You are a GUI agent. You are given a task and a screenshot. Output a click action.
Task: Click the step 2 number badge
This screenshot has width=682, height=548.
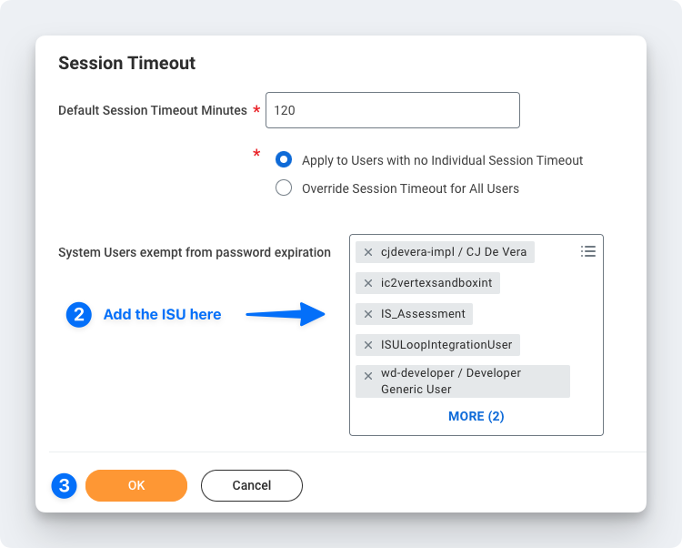79,315
